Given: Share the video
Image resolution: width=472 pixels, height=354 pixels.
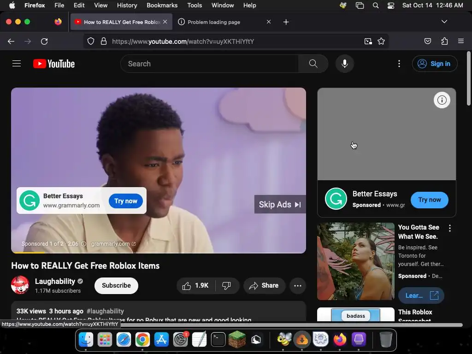Looking at the screenshot, I should point(264,286).
